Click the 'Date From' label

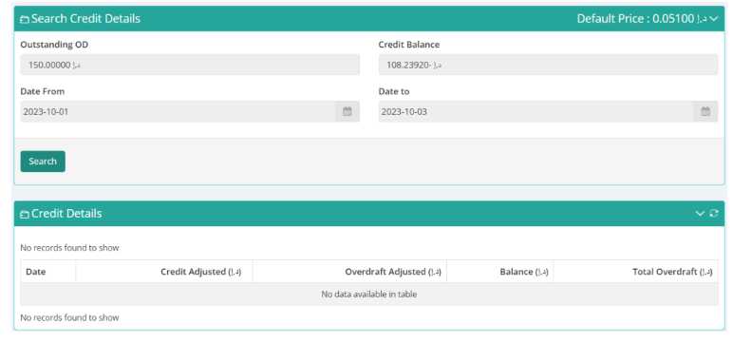pyautogui.click(x=43, y=92)
